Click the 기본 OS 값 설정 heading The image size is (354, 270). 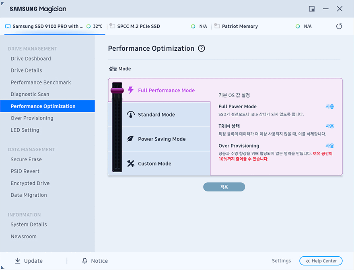234,95
